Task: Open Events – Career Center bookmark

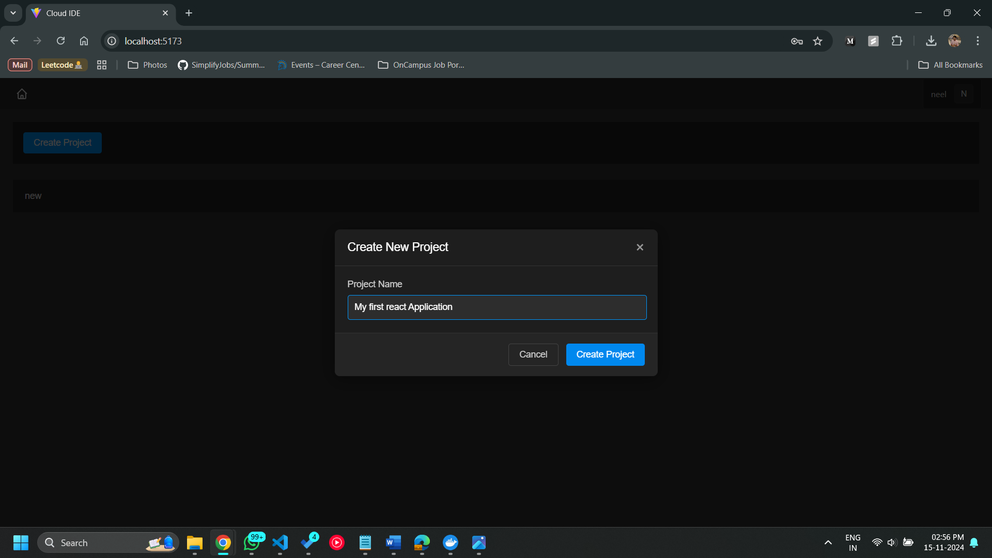Action: click(321, 65)
